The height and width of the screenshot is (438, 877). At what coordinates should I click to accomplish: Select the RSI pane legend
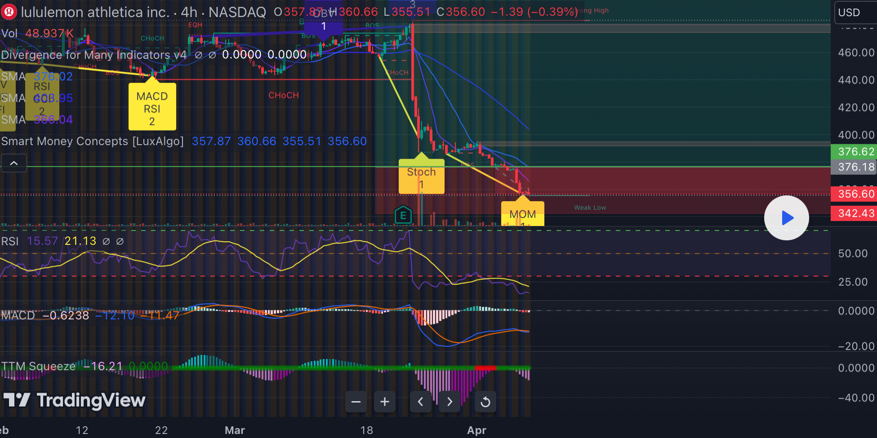click(x=10, y=241)
